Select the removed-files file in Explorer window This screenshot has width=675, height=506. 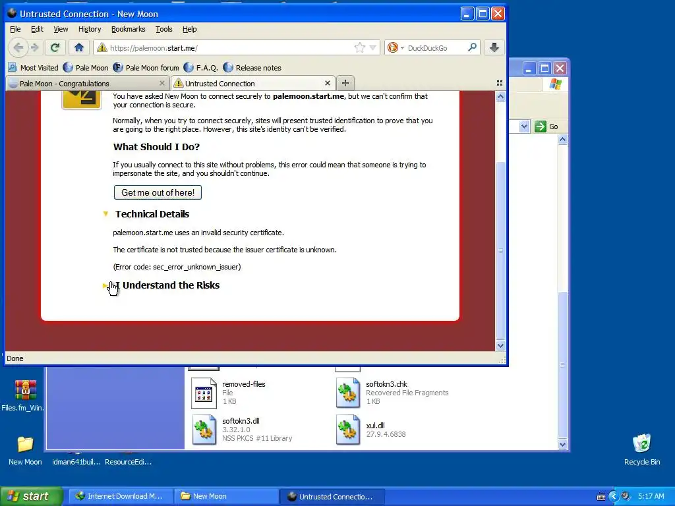[229, 393]
